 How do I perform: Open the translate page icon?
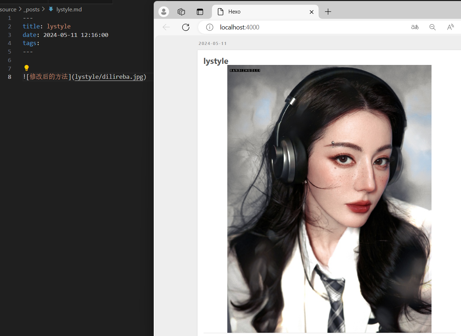coord(415,27)
